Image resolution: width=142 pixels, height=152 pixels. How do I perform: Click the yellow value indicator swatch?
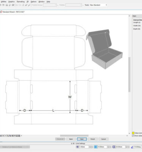click(x=133, y=133)
